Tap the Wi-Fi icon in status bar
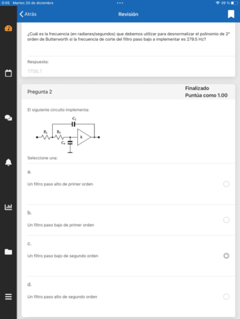Image resolution: width=240 pixels, height=319 pixels. tap(217, 3)
